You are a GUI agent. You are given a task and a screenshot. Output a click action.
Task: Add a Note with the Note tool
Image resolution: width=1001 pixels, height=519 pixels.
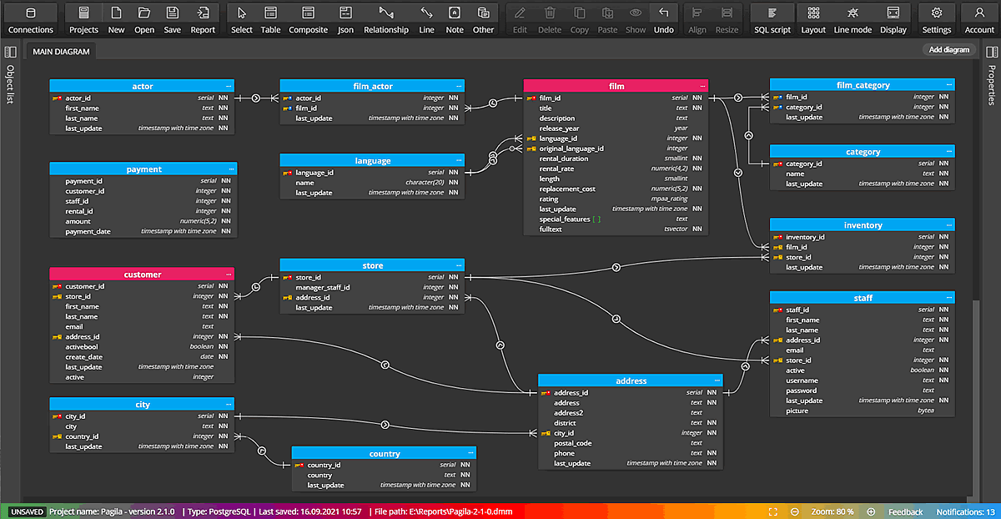pyautogui.click(x=454, y=19)
